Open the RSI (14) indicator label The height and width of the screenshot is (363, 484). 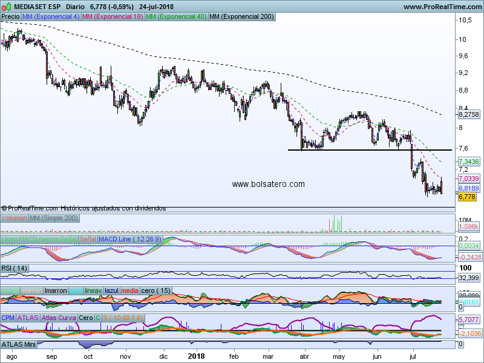click(x=15, y=267)
